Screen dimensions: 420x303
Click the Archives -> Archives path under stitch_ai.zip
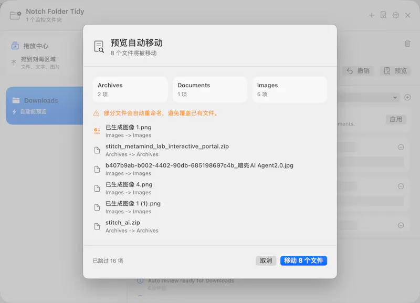point(132,231)
